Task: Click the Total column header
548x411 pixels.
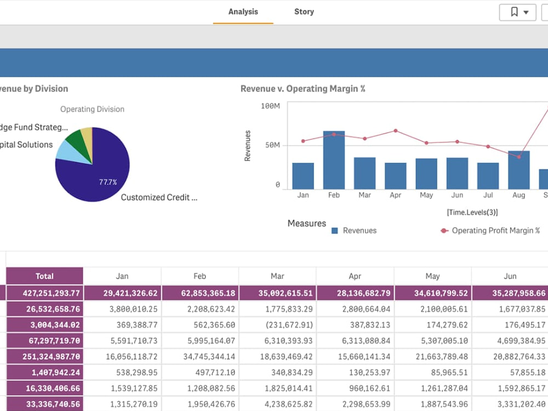Action: click(x=45, y=276)
